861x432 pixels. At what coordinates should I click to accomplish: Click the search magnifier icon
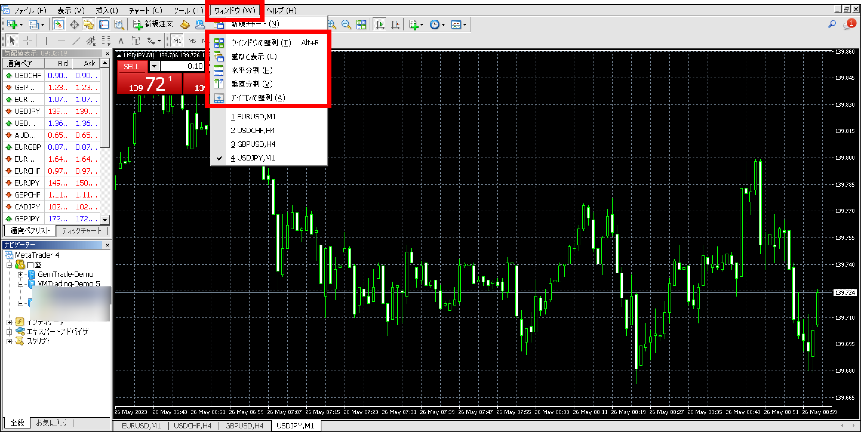pos(832,24)
